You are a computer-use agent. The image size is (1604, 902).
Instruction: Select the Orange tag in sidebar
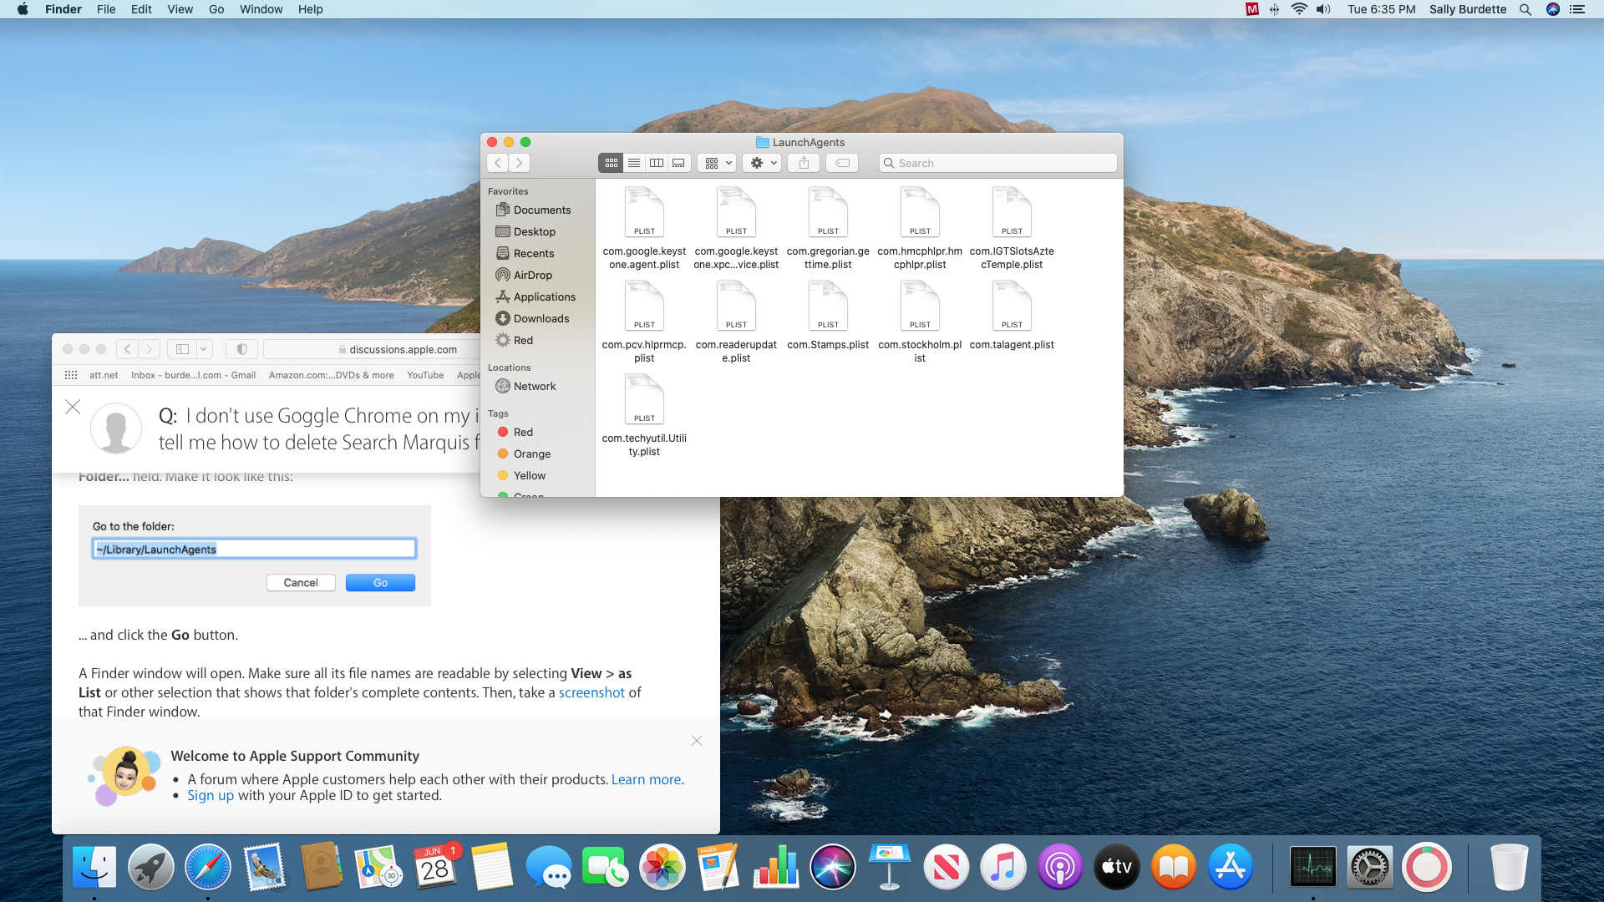point(531,454)
